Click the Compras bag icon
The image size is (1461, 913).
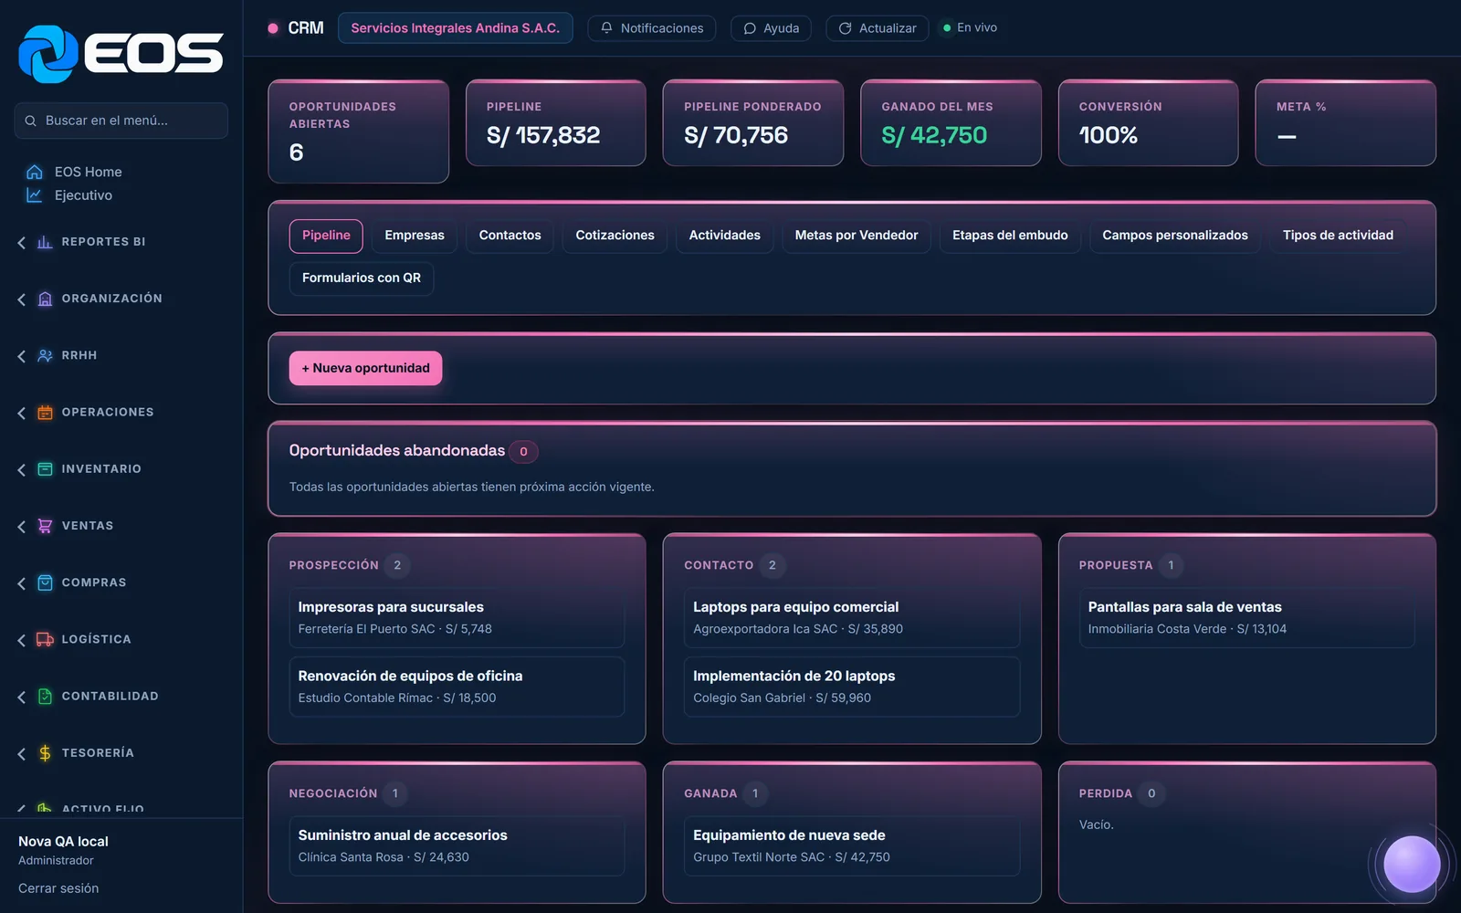click(45, 582)
